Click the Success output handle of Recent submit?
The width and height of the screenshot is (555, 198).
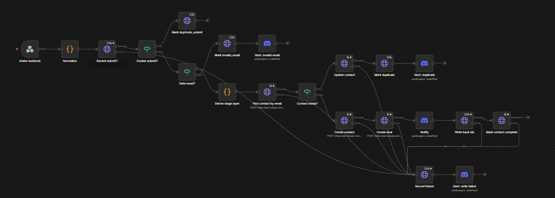coord(116,46)
